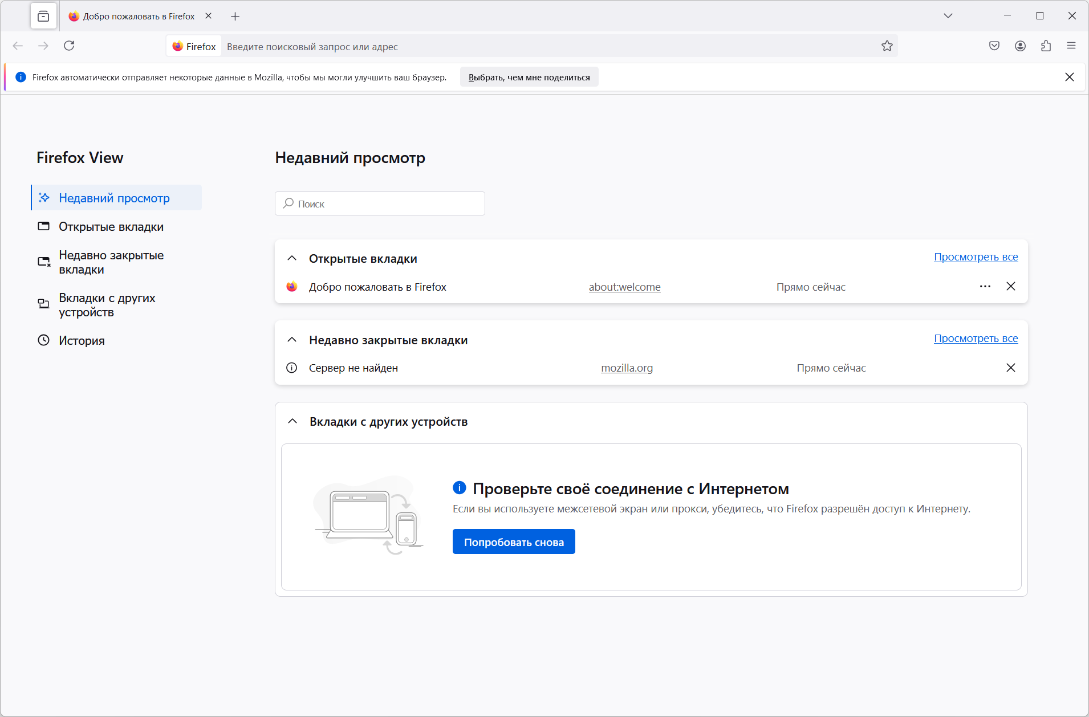Image resolution: width=1089 pixels, height=717 pixels.
Task: Select 'Открытые вкладки' in sidebar
Action: [116, 226]
